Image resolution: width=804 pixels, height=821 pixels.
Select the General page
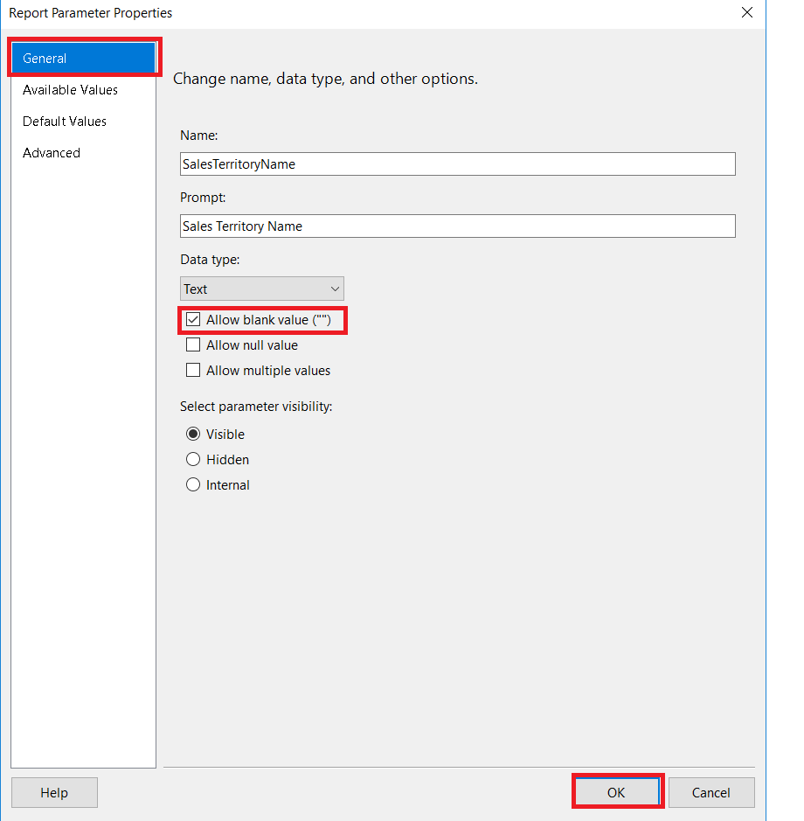pyautogui.click(x=84, y=59)
